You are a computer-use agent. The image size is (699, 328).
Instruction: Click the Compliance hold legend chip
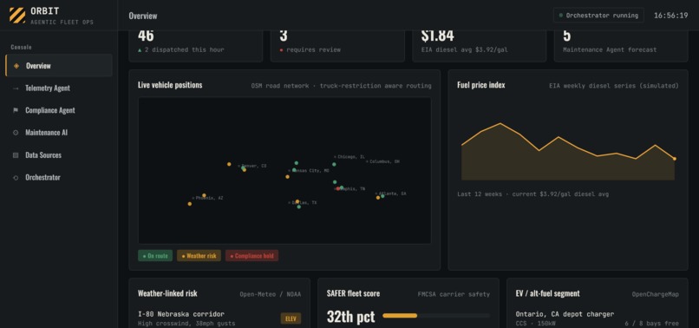click(x=252, y=256)
